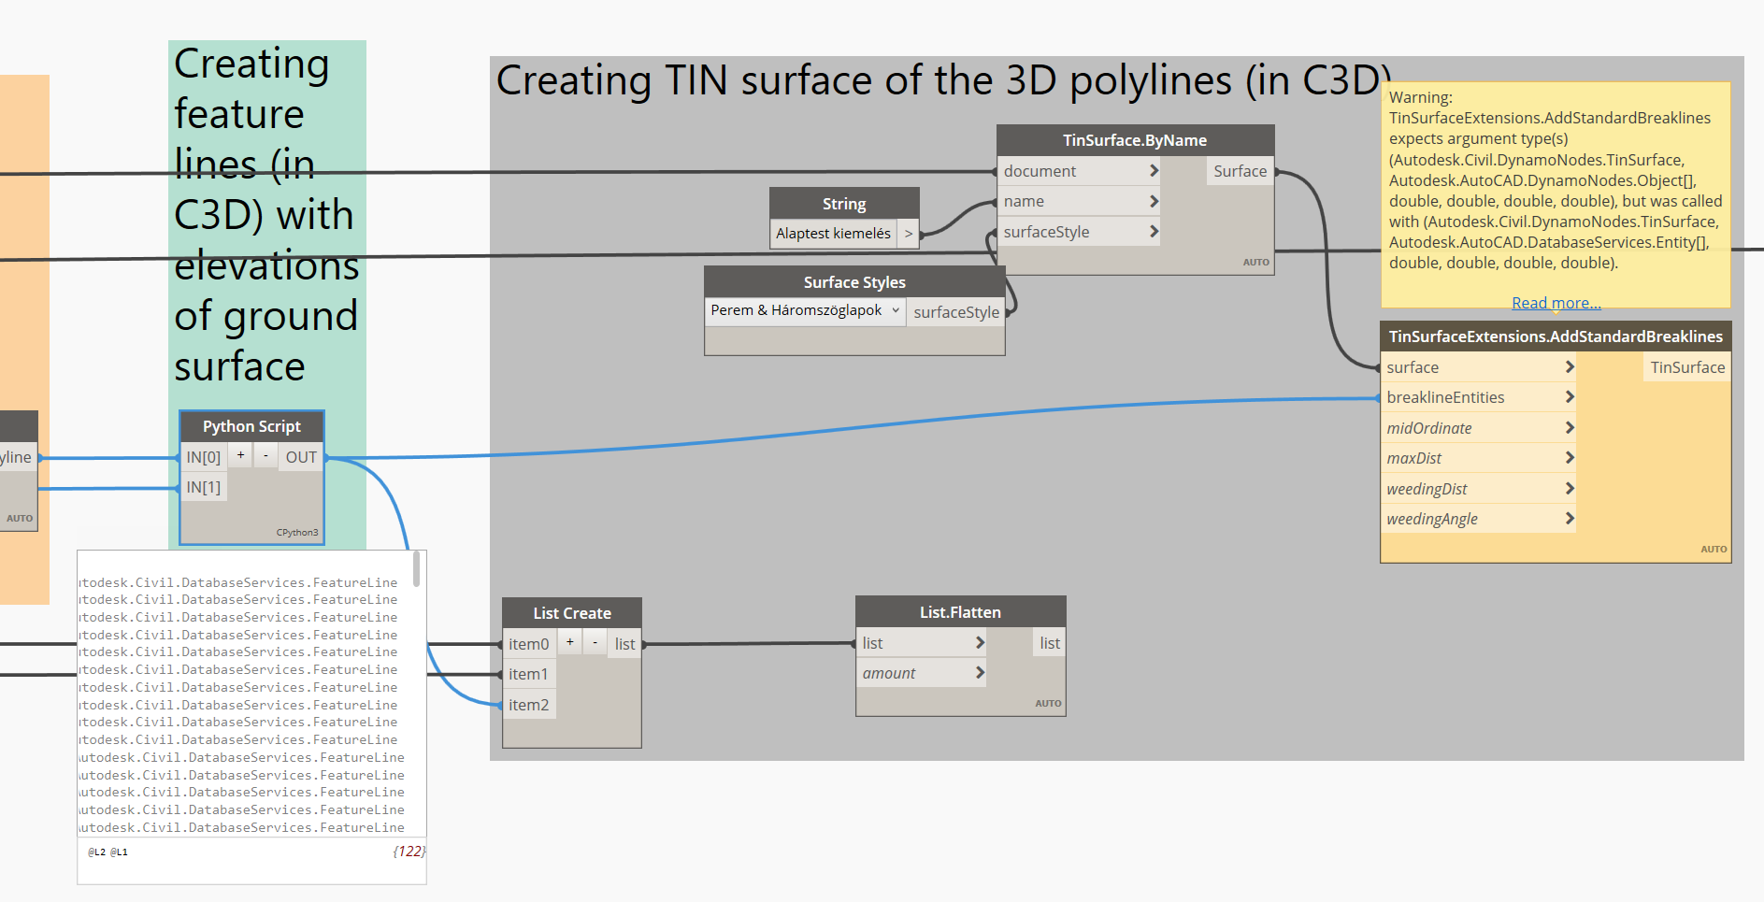Click the OUT port of Python Script
Screen dimensions: 1764x902
[301, 457]
